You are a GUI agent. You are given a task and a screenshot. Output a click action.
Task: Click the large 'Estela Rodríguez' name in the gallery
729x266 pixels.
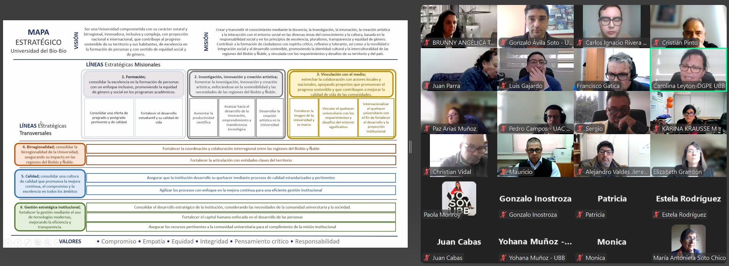(688, 199)
